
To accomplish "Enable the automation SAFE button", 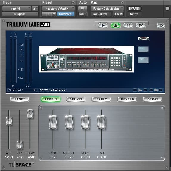I will [x=83, y=14].
